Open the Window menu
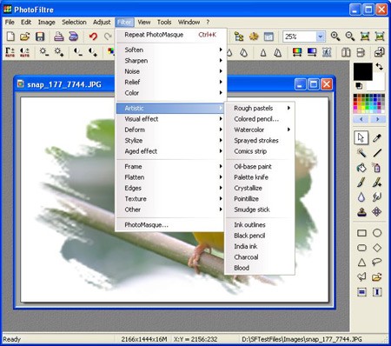The width and height of the screenshot is (391, 346). pyautogui.click(x=189, y=22)
